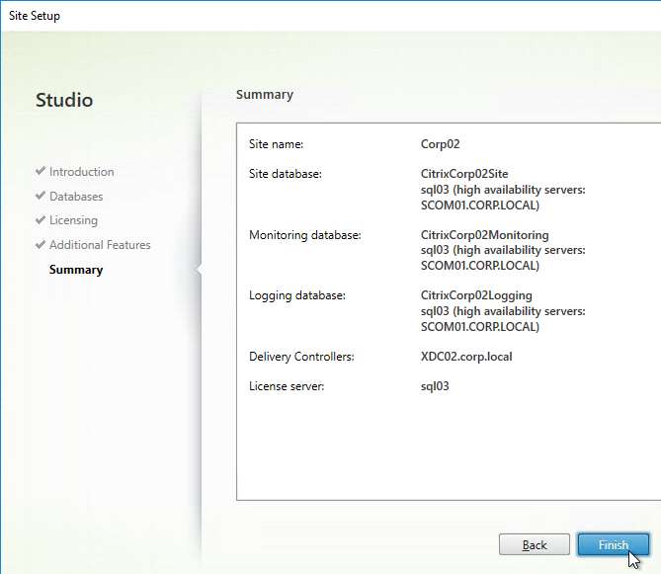The height and width of the screenshot is (574, 661).
Task: Click the Site database label
Action: (x=286, y=174)
